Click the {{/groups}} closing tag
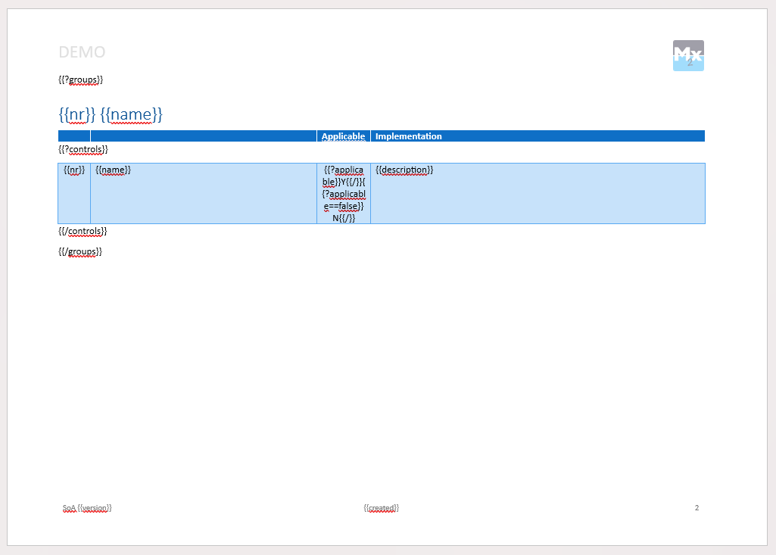The image size is (776, 555). pos(80,251)
